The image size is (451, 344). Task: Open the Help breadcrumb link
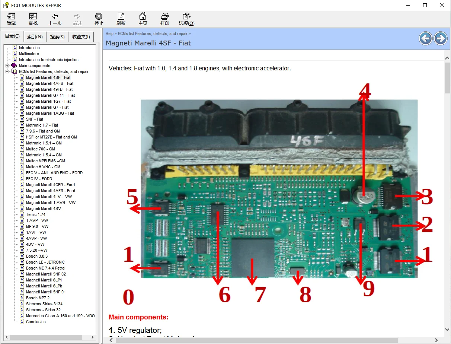pos(109,33)
